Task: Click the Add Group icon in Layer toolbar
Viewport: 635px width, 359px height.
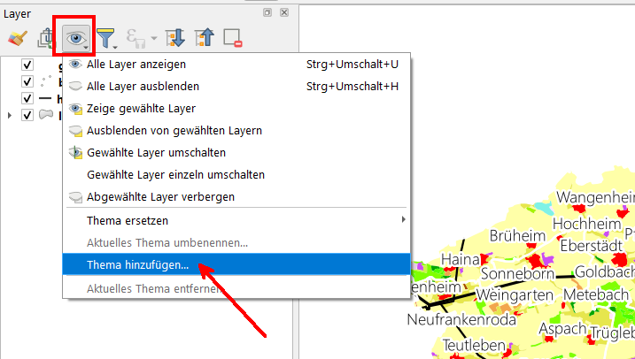Action: tap(45, 38)
